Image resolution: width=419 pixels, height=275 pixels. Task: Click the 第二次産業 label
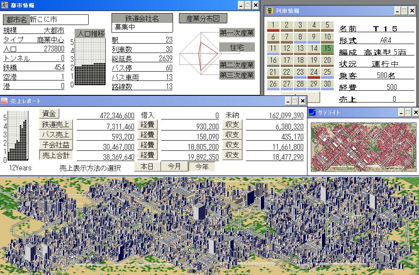[237, 65]
